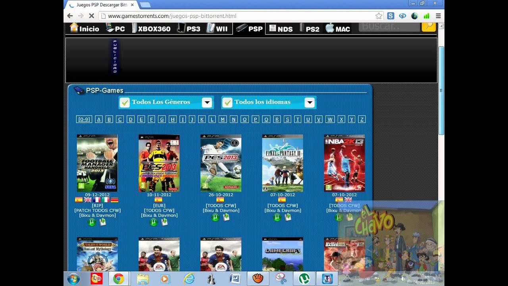Open the WII games section
508x286 pixels.
[217, 29]
